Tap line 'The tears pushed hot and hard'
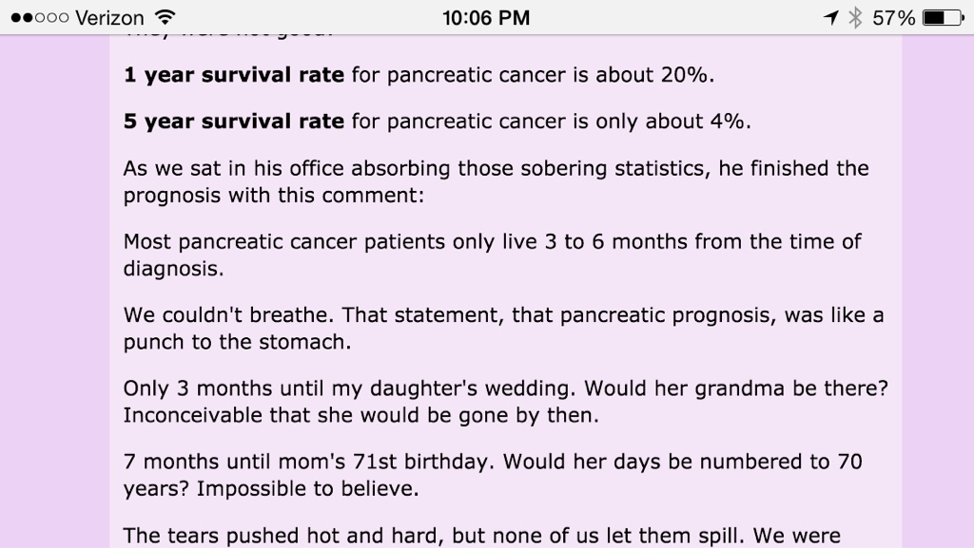This screenshot has width=974, height=548. click(x=481, y=536)
